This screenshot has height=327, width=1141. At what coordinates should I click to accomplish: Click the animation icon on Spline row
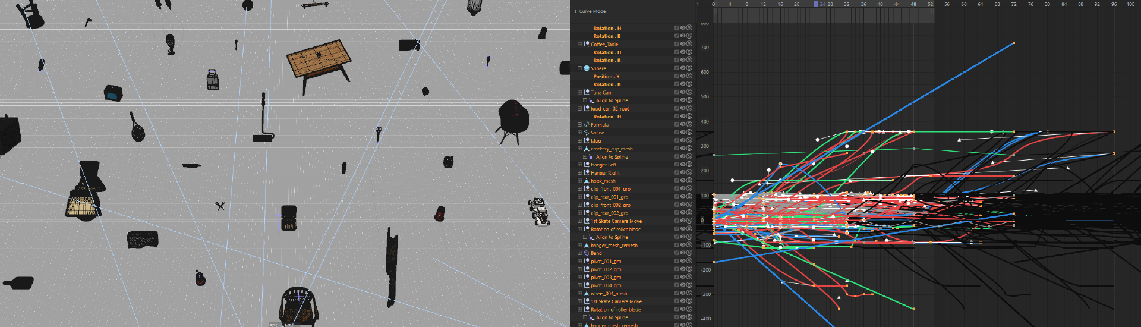tap(676, 133)
